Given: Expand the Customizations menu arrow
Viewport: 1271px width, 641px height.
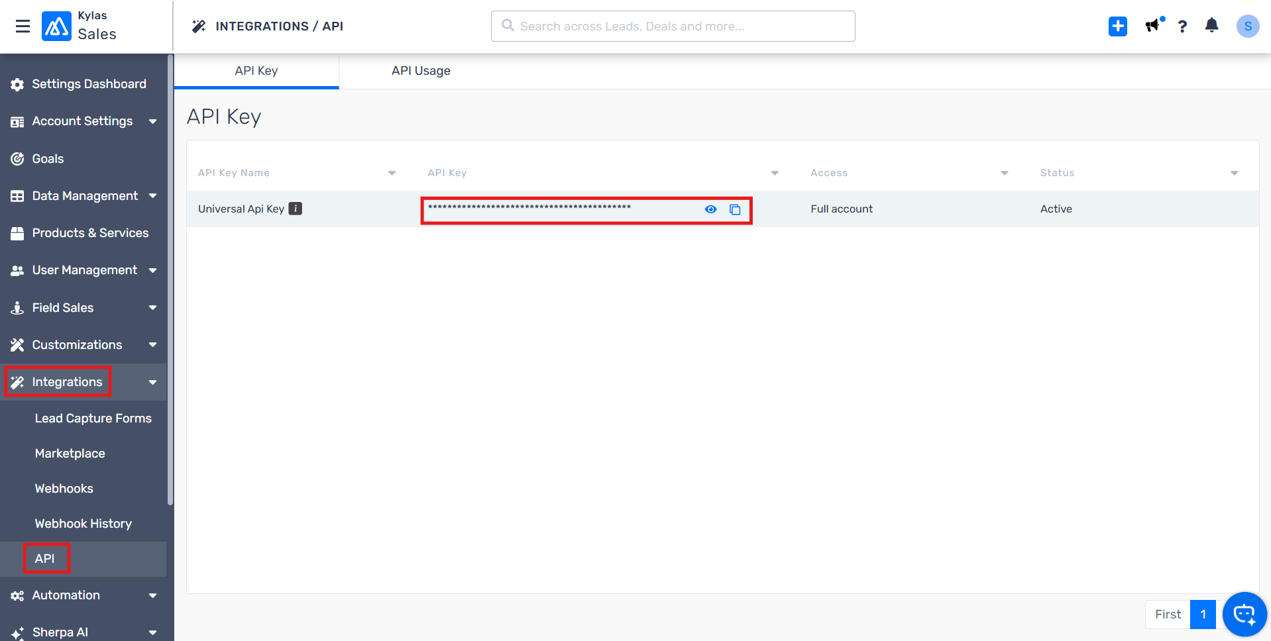Looking at the screenshot, I should coord(153,345).
